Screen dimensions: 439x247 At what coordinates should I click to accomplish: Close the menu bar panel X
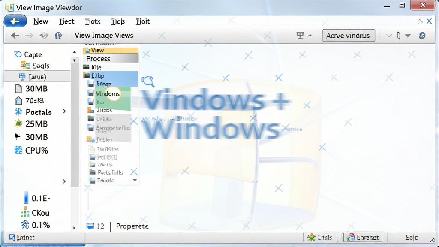coord(429,21)
